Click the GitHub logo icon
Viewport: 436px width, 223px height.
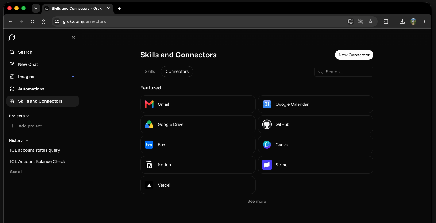point(267,124)
